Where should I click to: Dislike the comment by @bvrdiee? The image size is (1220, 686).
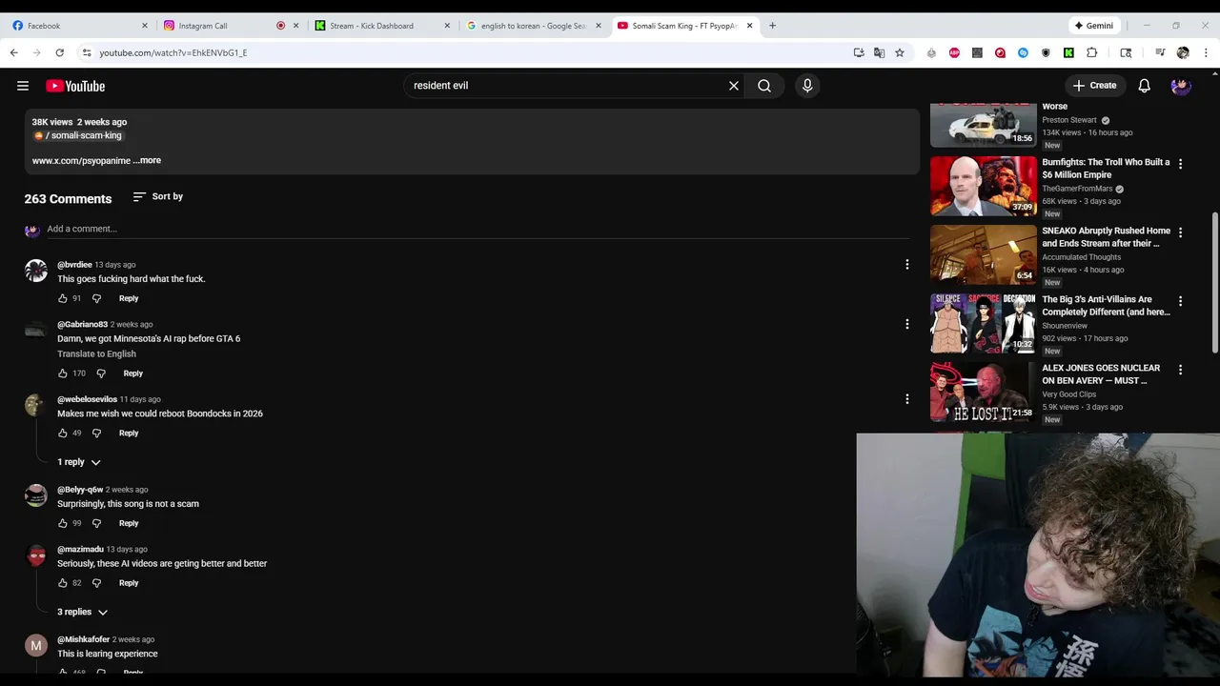[96, 298]
